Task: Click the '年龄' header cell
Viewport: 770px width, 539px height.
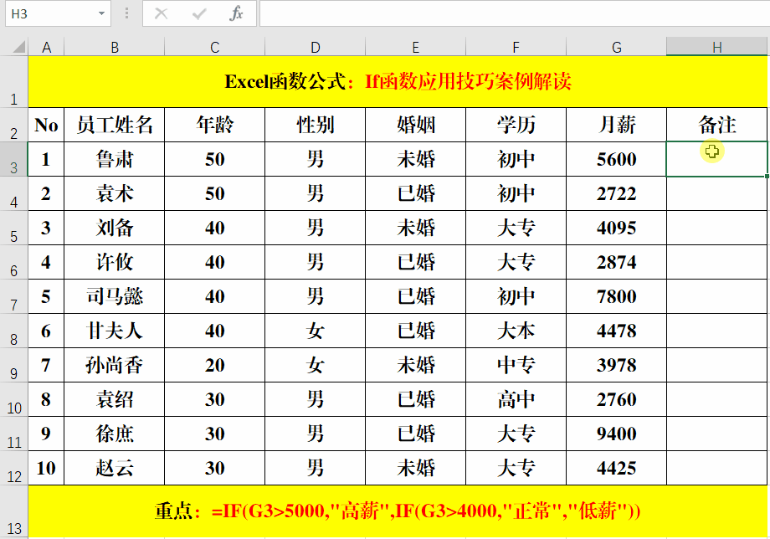Action: tap(214, 125)
